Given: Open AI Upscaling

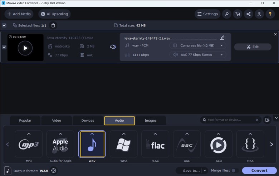Looking at the screenshot, I should [54, 14].
